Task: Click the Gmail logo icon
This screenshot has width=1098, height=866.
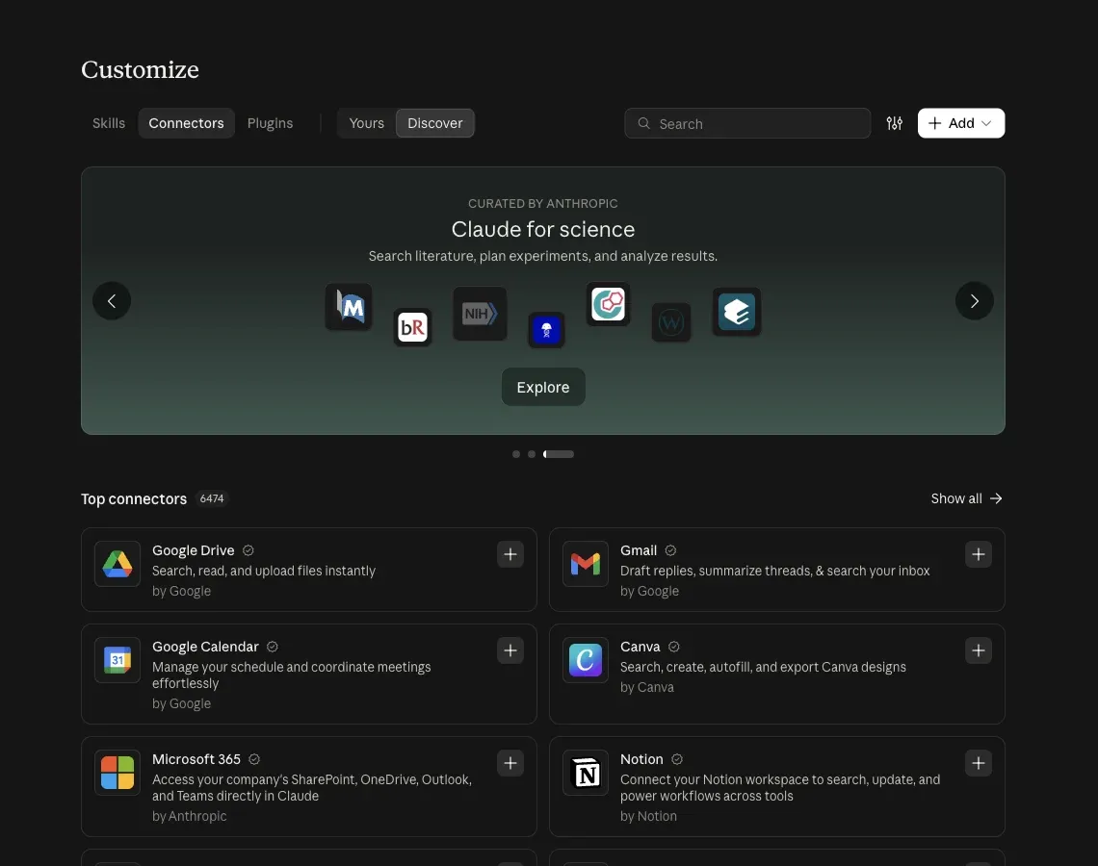Action: [586, 564]
